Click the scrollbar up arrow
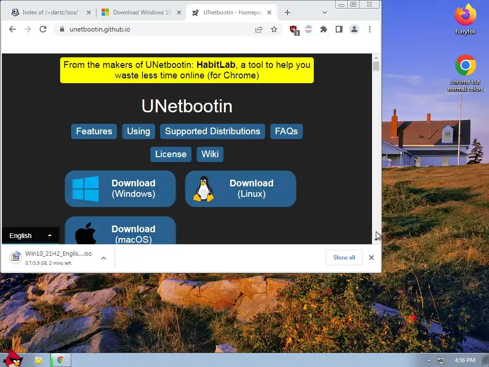 point(376,58)
